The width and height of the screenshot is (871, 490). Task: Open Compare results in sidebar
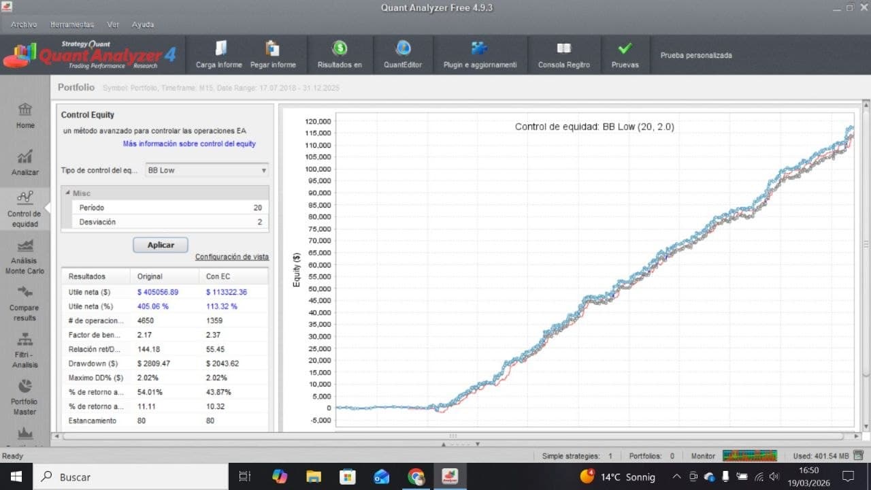25,303
